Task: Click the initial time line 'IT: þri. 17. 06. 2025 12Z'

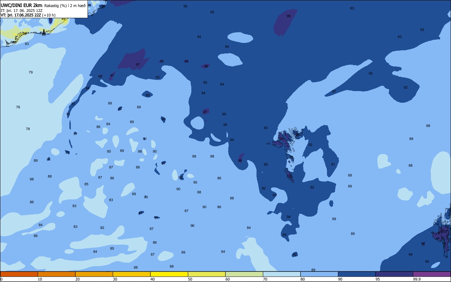Action: tap(22, 11)
